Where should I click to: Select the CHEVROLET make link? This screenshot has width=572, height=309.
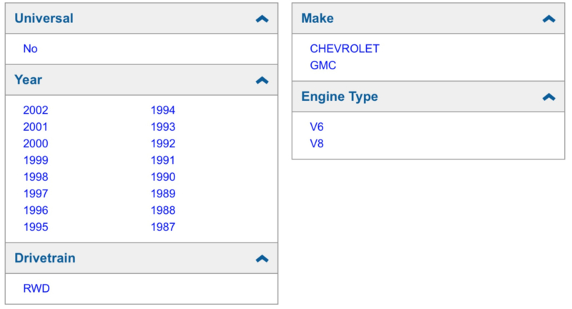(x=345, y=49)
